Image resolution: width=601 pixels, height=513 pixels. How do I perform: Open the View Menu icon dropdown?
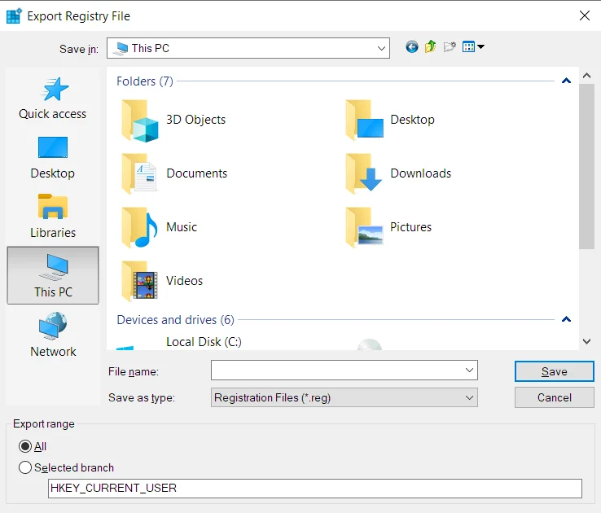pyautogui.click(x=473, y=46)
